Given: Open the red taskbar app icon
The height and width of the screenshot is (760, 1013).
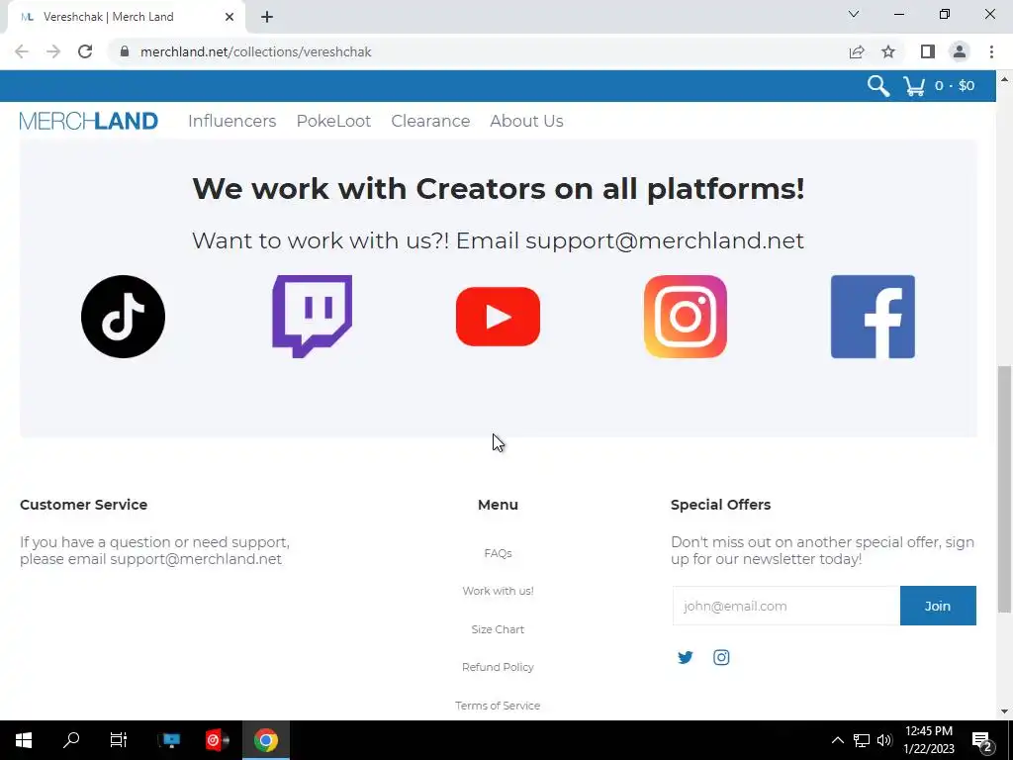Looking at the screenshot, I should pos(218,740).
